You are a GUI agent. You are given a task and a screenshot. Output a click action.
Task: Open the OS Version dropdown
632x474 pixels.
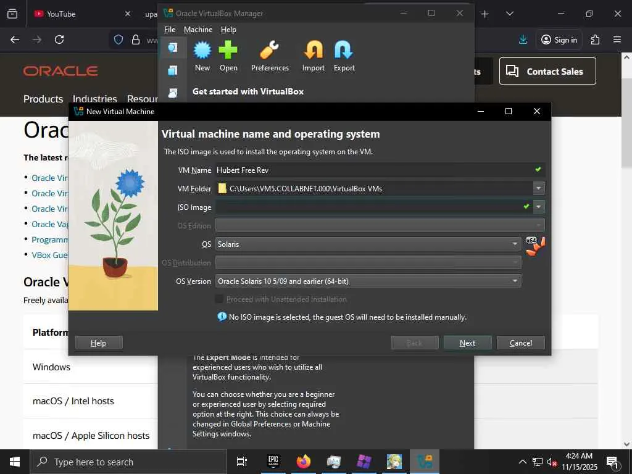368,281
